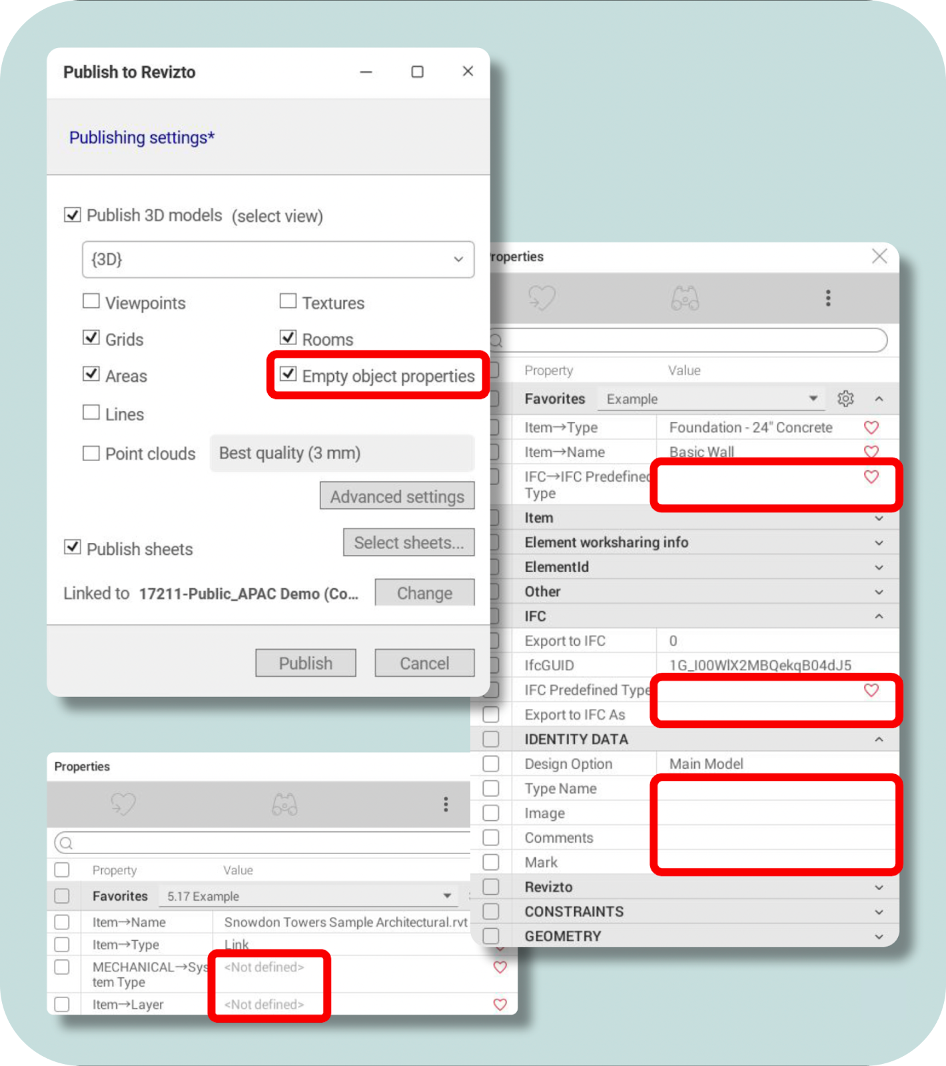Enable the Lines checkbox
Screen dimensions: 946x1066
point(91,412)
